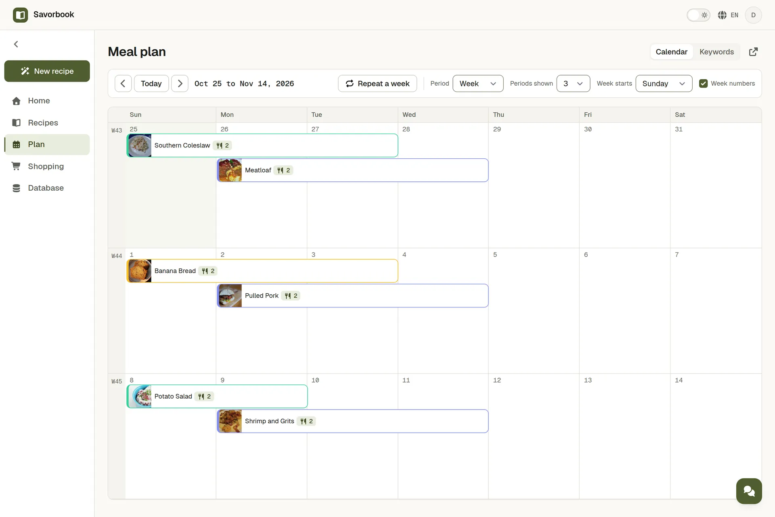Image resolution: width=775 pixels, height=517 pixels.
Task: Open the Pulled Pork meal entry
Action: click(x=353, y=296)
